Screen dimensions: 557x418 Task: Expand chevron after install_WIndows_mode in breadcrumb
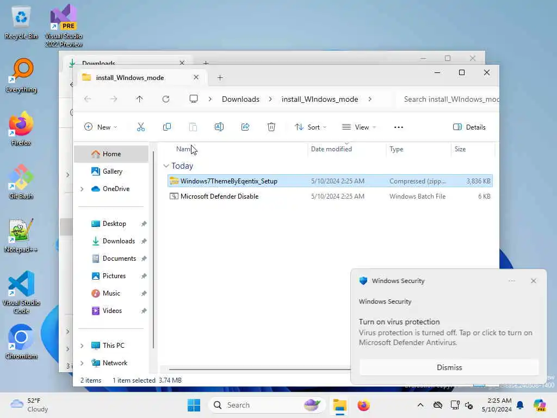click(x=370, y=99)
